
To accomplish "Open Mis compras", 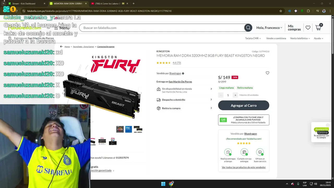I will (294, 28).
